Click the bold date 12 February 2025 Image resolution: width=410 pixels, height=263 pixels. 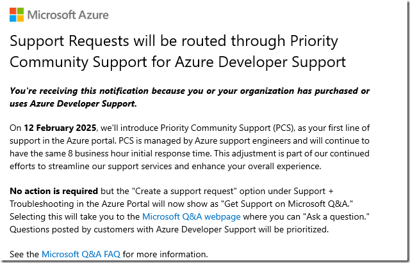60,128
